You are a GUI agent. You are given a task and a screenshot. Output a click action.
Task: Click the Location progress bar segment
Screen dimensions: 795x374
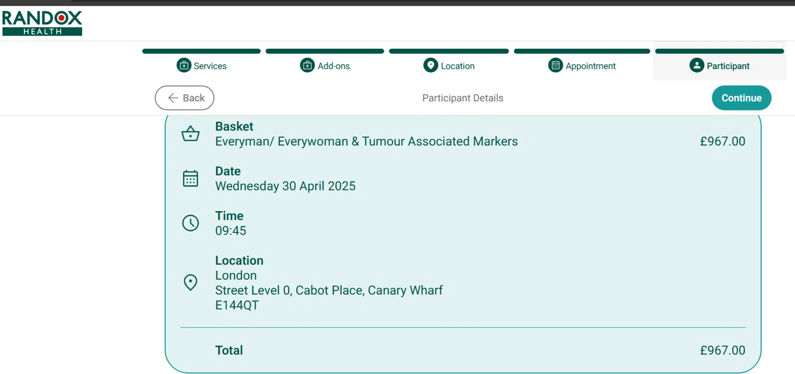(449, 51)
